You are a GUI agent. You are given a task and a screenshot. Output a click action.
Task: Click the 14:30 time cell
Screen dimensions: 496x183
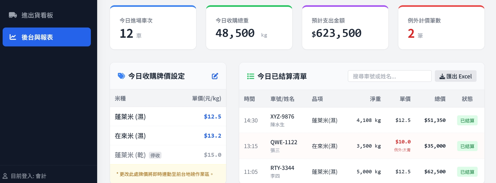pyautogui.click(x=251, y=120)
